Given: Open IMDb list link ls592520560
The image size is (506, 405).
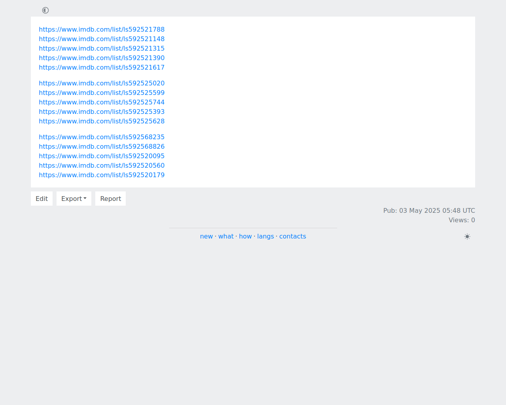Looking at the screenshot, I should pyautogui.click(x=102, y=165).
